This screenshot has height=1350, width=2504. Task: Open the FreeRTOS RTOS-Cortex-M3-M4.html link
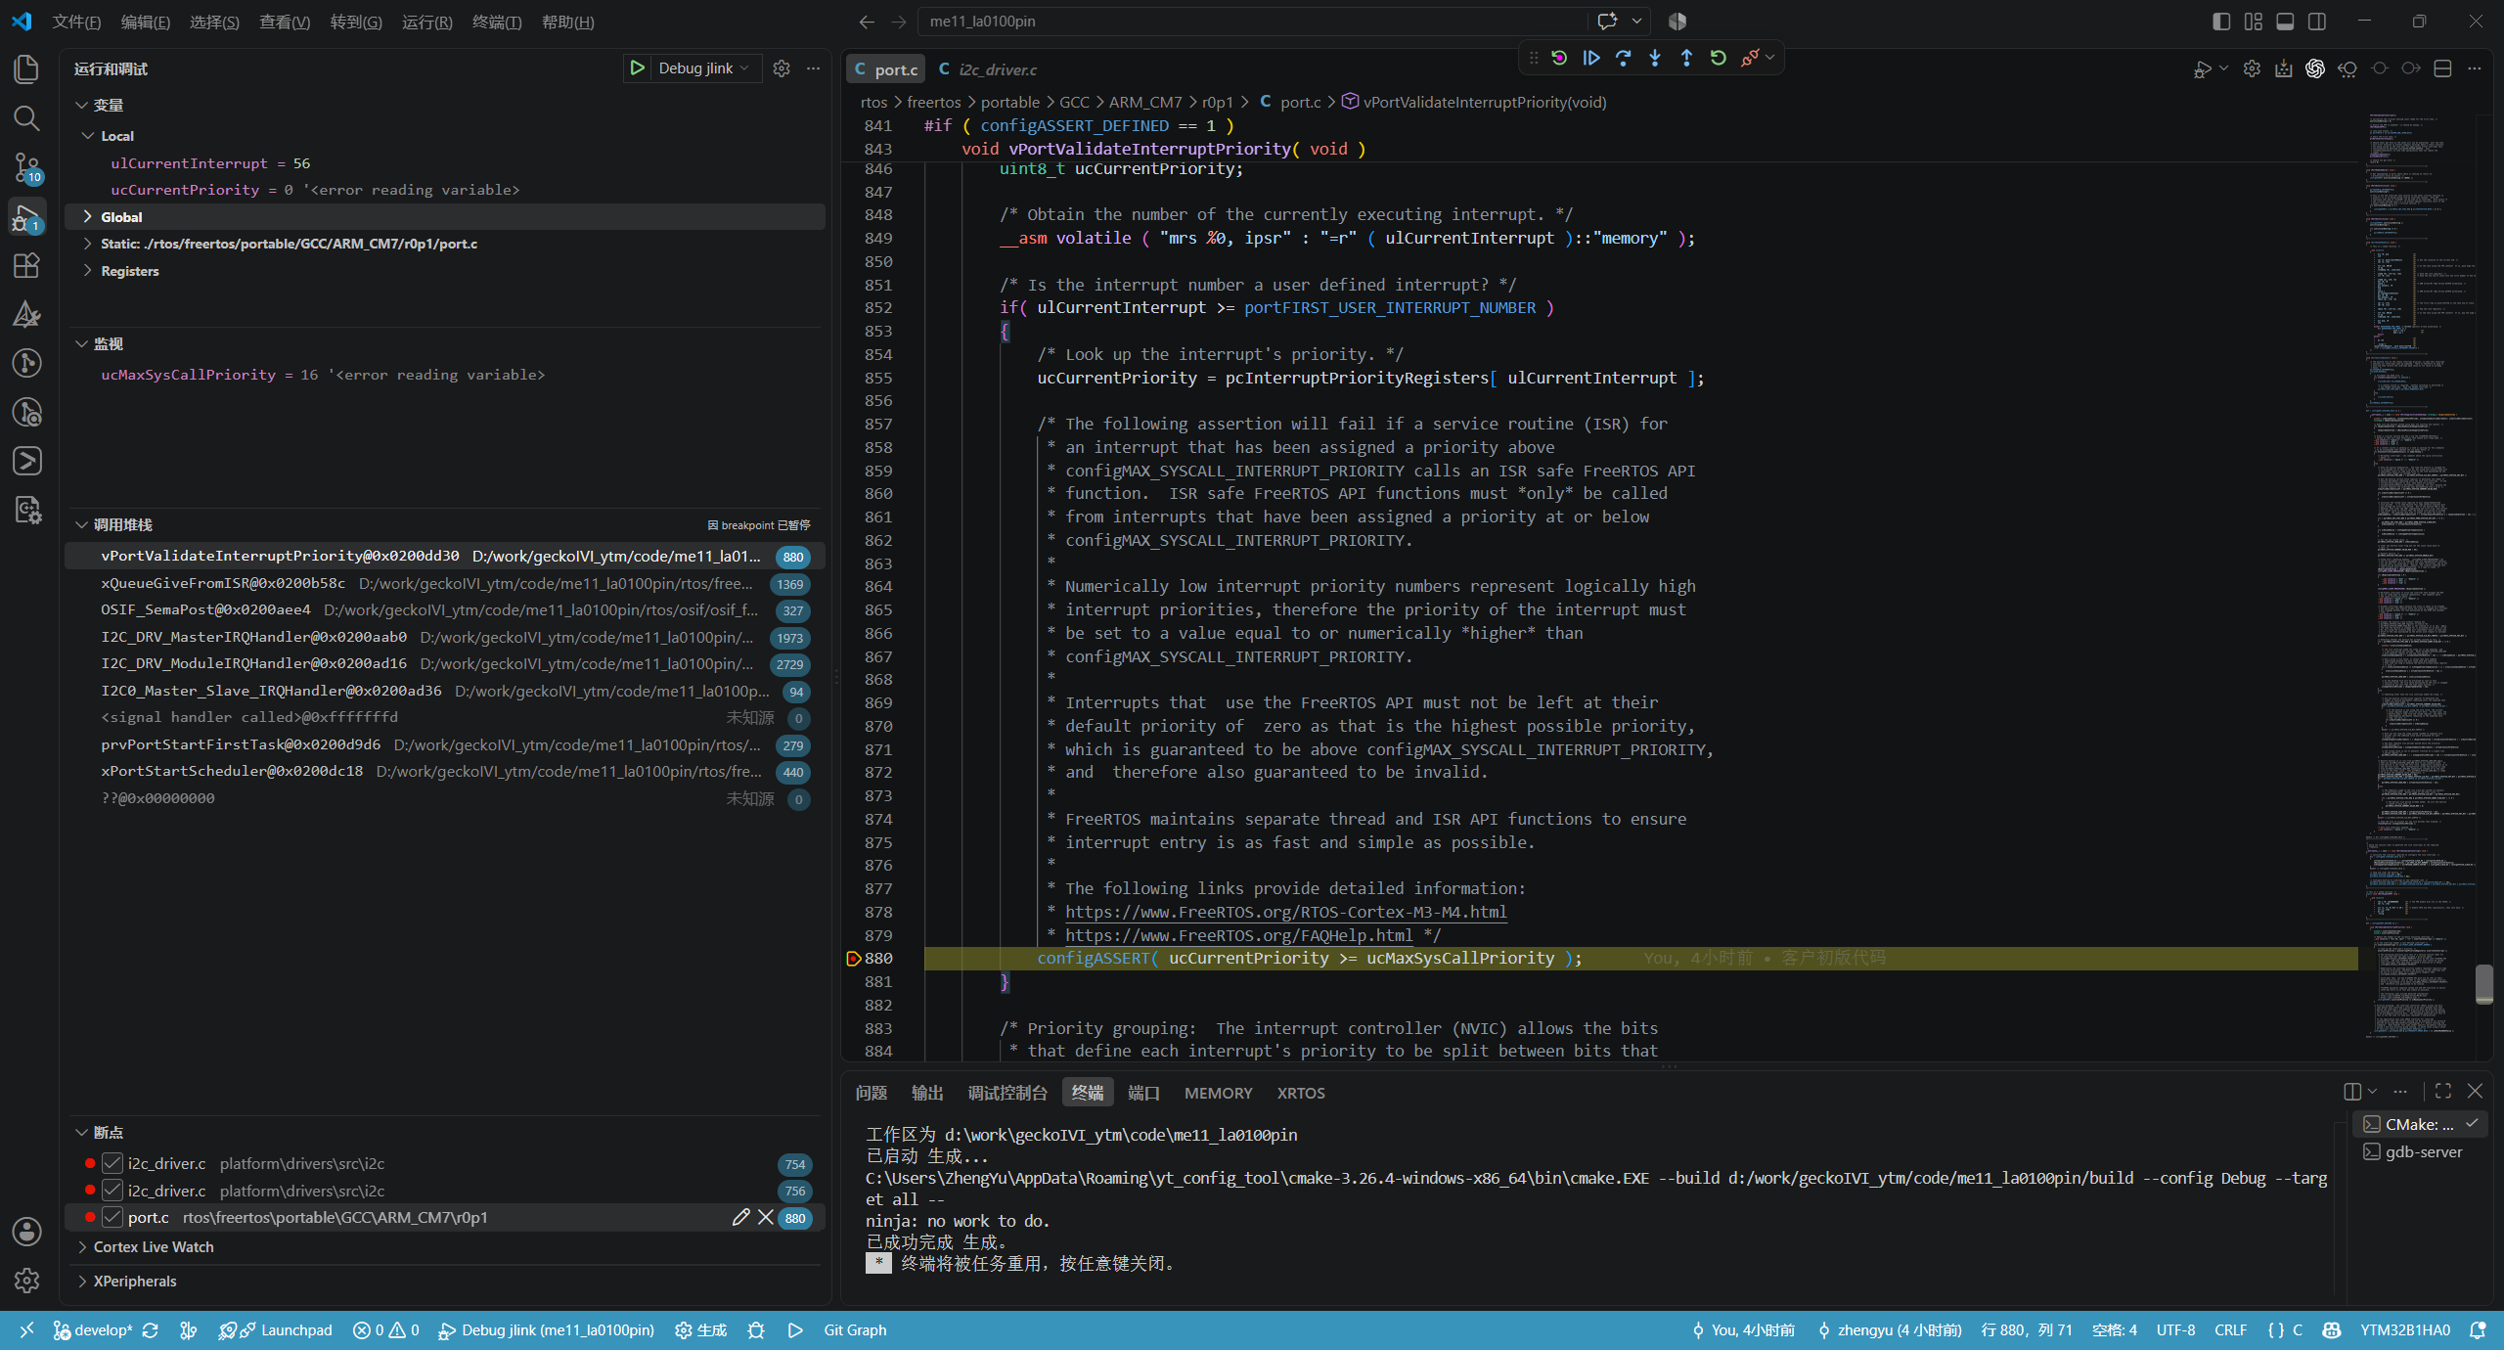[x=1286, y=912]
